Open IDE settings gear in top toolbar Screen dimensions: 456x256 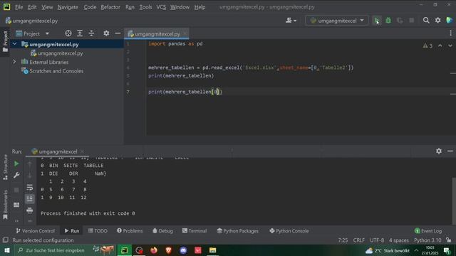pyautogui.click(x=437, y=21)
